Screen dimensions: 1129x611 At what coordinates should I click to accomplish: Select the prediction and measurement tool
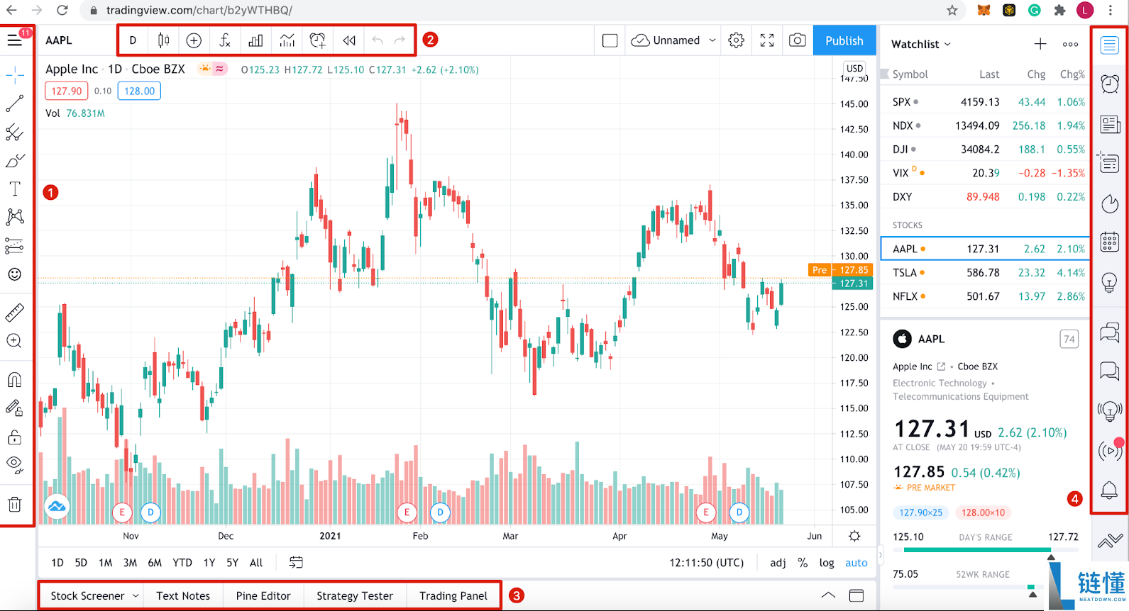click(14, 246)
